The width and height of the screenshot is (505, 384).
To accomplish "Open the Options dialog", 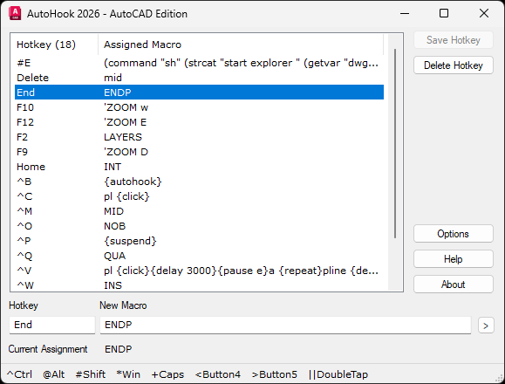I will pos(454,234).
